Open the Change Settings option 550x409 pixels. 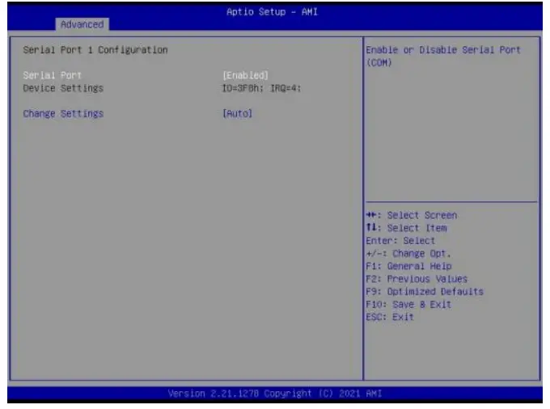click(63, 113)
